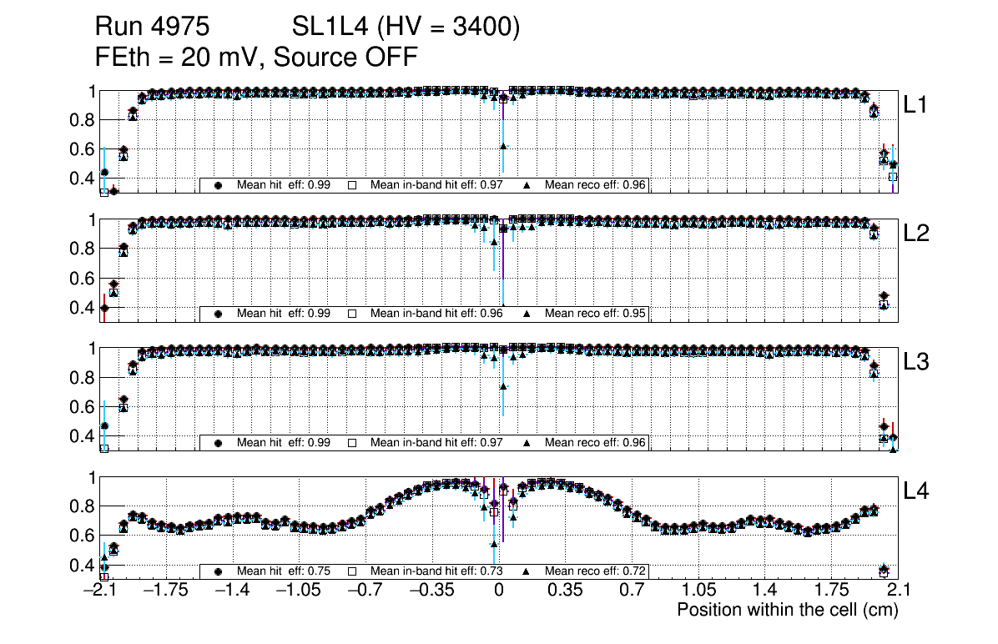
Task: Click the triangle legend marker in L2 panel
Action: click(x=527, y=314)
